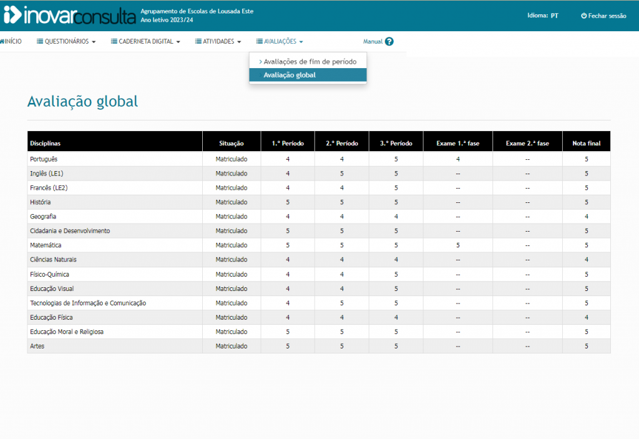Click the inovarconsulta logo
The width and height of the screenshot is (639, 439).
[70, 16]
